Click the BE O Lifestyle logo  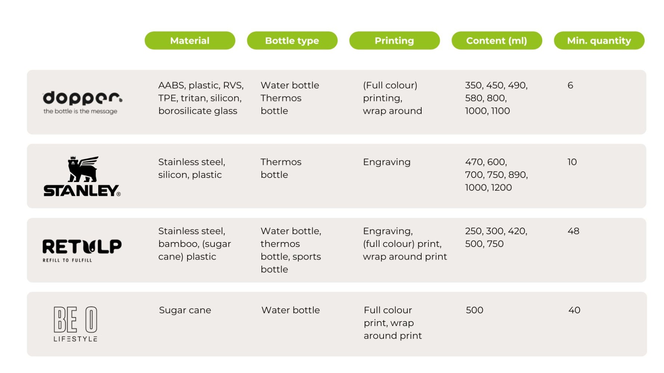tap(75, 324)
